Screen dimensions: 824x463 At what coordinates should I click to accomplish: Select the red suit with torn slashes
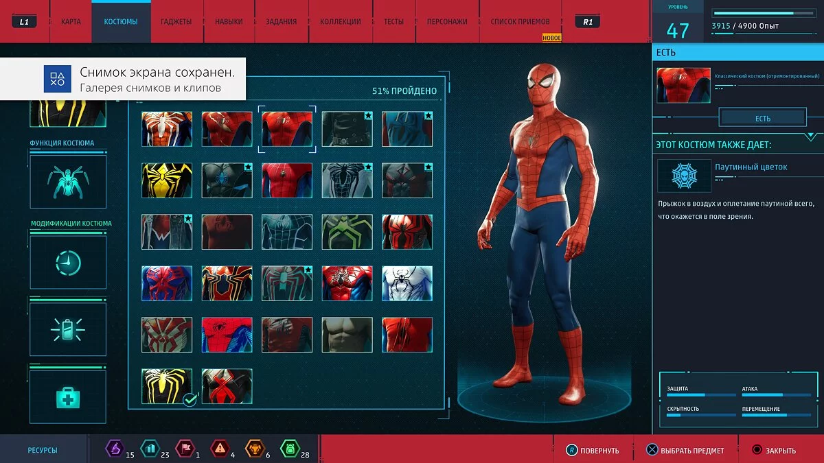(x=407, y=335)
